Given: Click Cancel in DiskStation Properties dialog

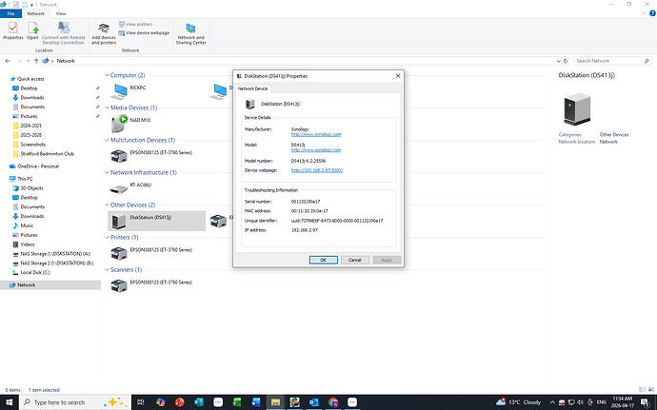Looking at the screenshot, I should (355, 260).
